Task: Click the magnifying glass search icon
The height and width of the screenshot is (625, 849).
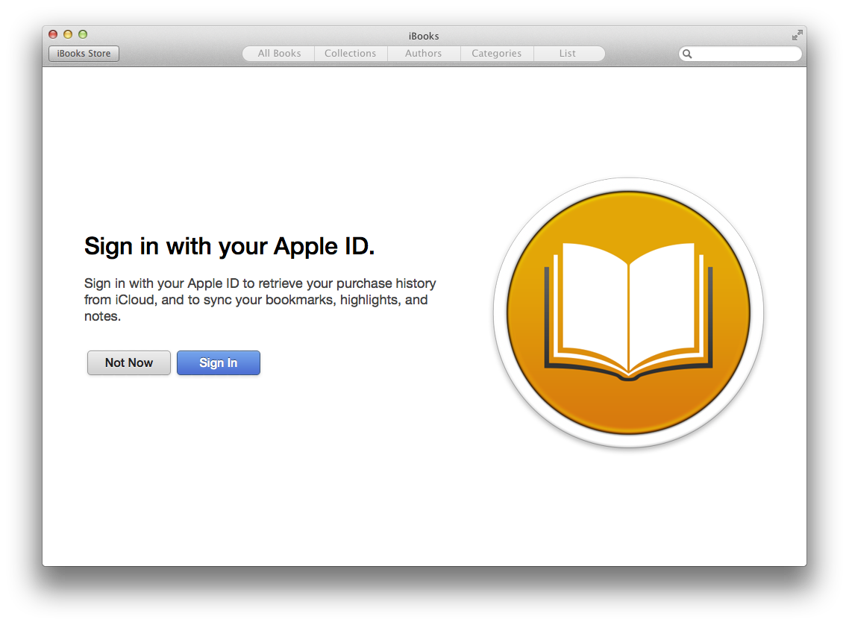Action: click(687, 54)
